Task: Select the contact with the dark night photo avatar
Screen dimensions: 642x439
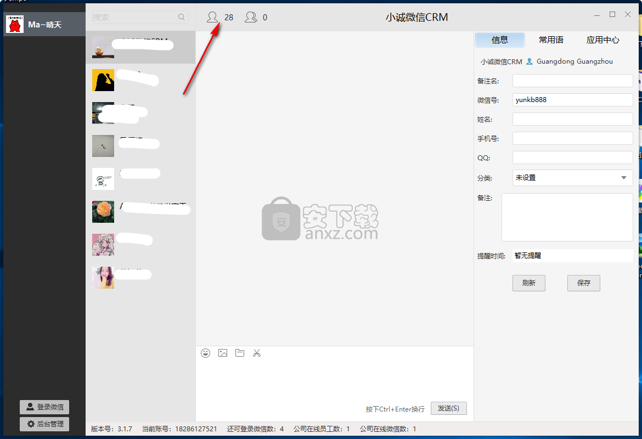Action: (140, 112)
